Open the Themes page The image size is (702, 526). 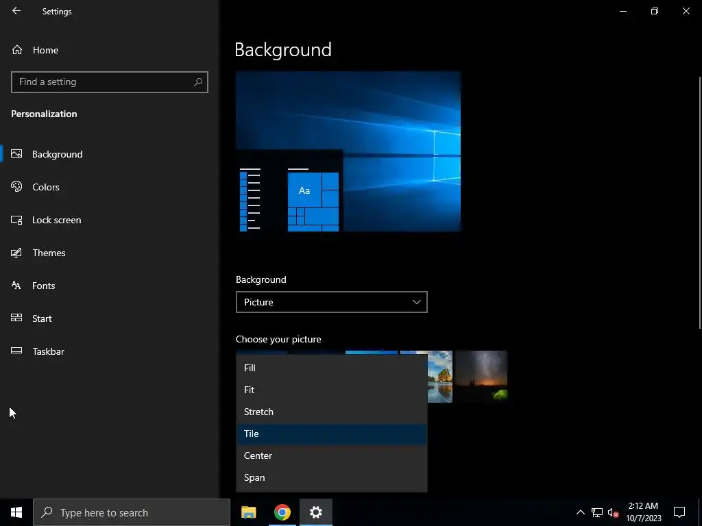click(49, 253)
